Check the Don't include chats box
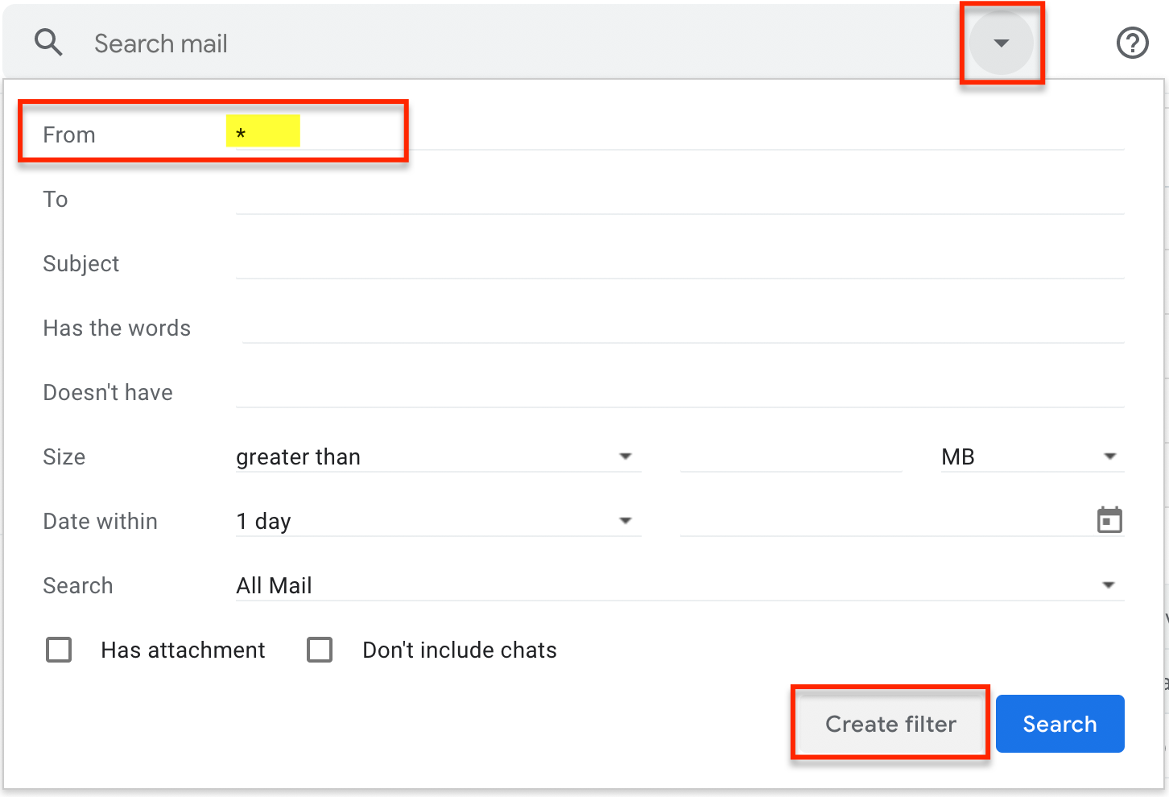1169x797 pixels. [x=320, y=650]
